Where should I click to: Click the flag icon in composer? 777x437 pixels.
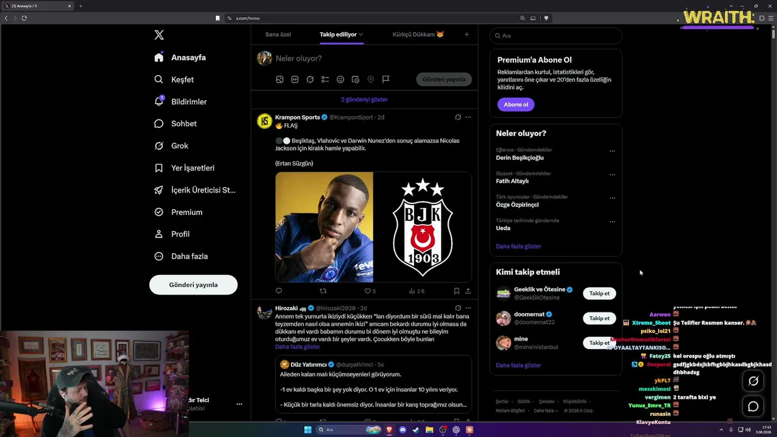pyautogui.click(x=386, y=80)
